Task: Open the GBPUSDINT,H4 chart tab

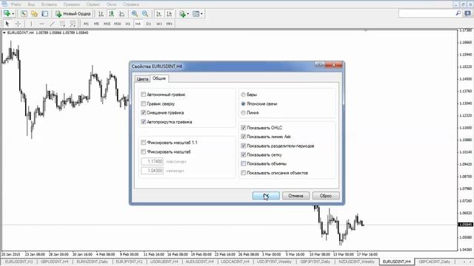Action: click(54, 262)
